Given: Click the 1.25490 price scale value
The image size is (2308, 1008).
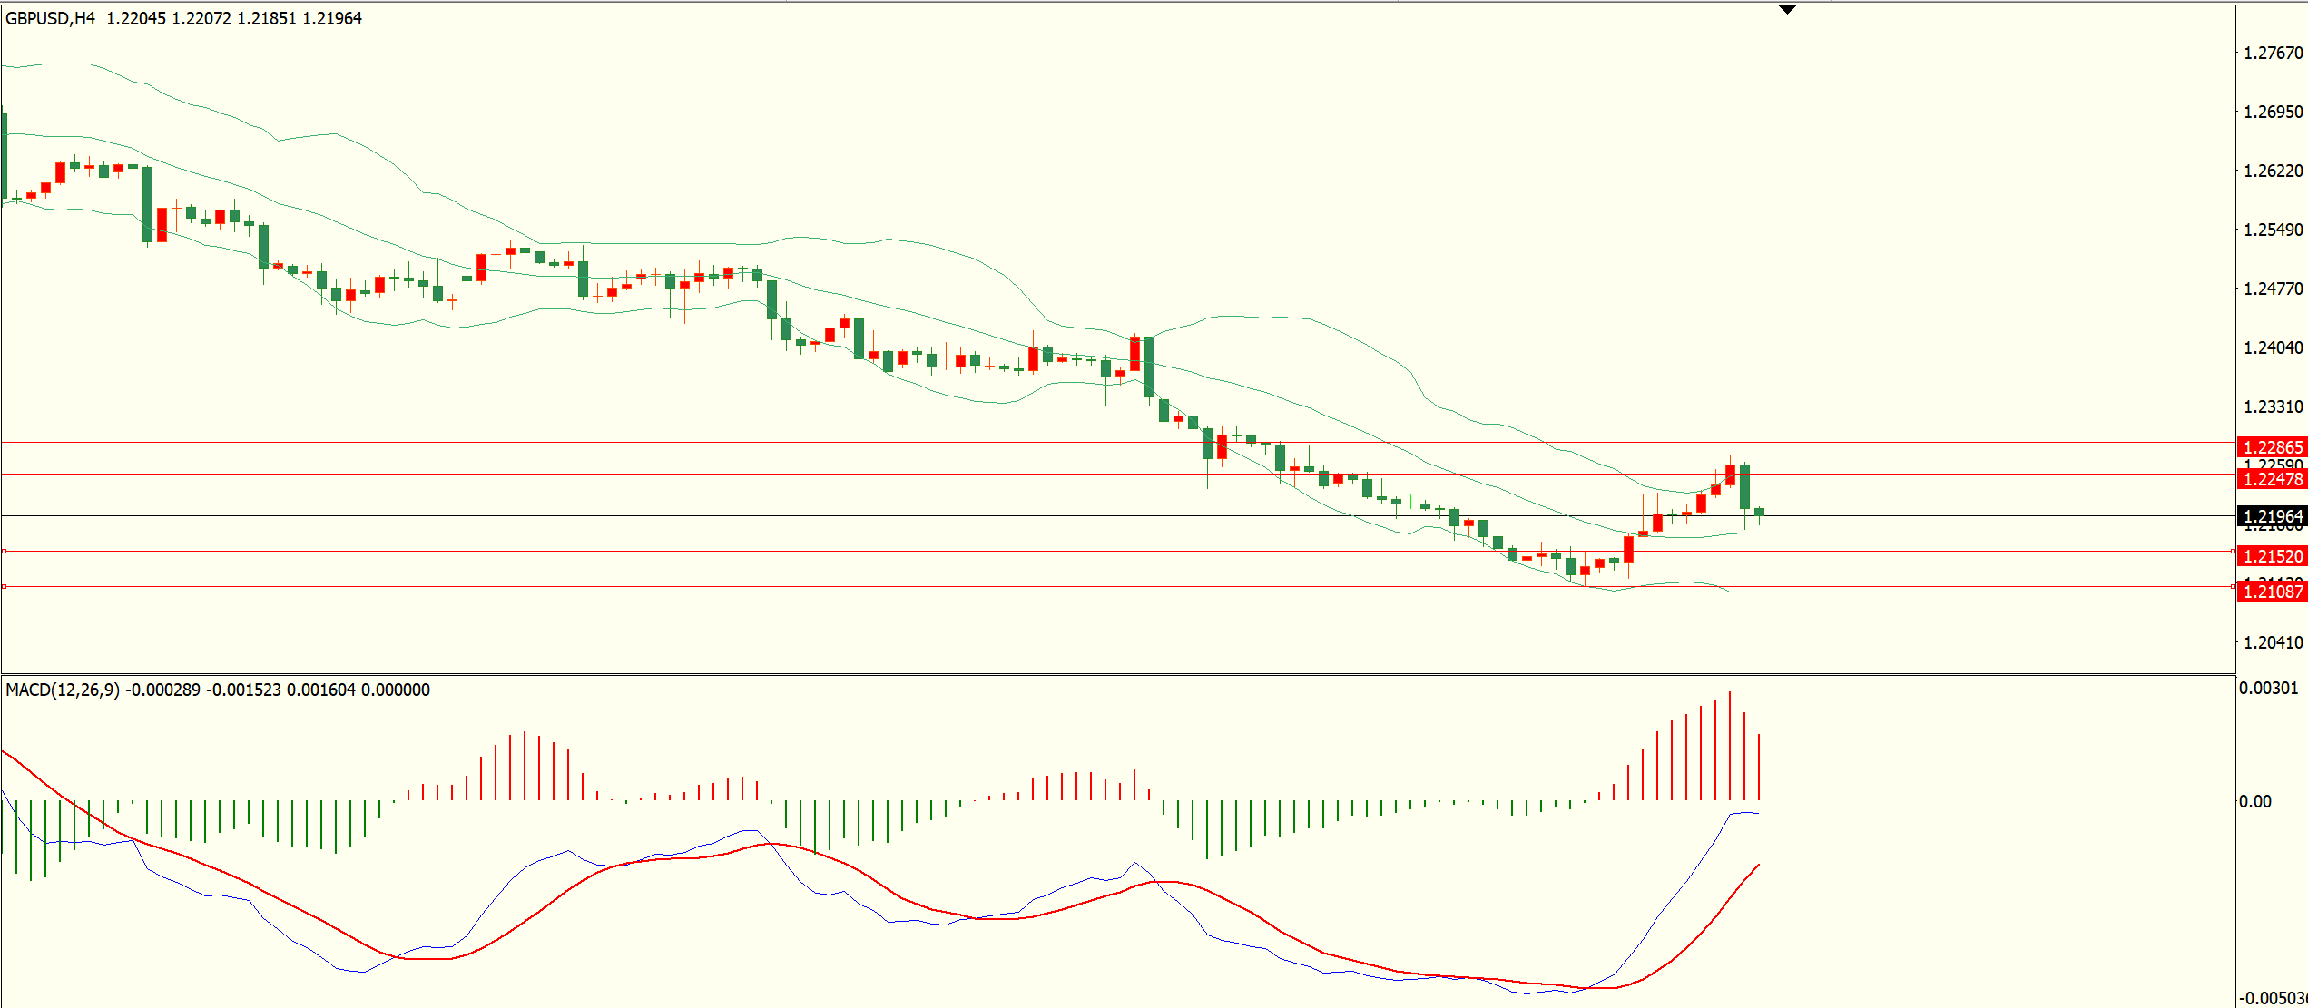Looking at the screenshot, I should [x=2273, y=230].
